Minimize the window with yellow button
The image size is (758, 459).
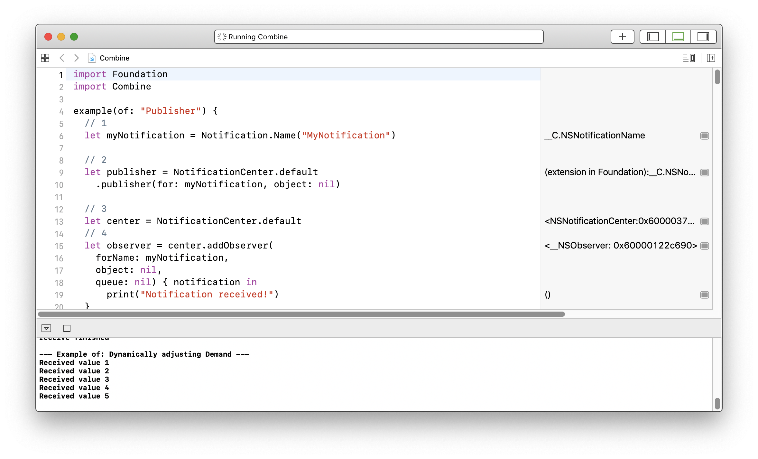tap(61, 37)
